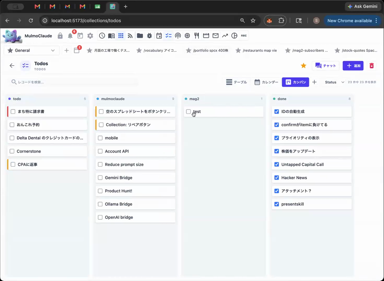Click the browser address bar URL
Viewport: 384px width, 281px height.
click(86, 21)
